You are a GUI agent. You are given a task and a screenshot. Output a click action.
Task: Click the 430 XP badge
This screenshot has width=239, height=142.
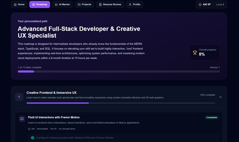coord(205,4)
